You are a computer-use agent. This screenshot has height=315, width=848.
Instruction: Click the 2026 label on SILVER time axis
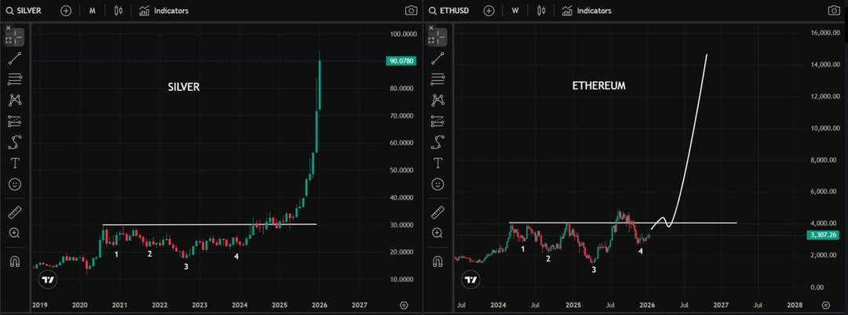pos(319,305)
